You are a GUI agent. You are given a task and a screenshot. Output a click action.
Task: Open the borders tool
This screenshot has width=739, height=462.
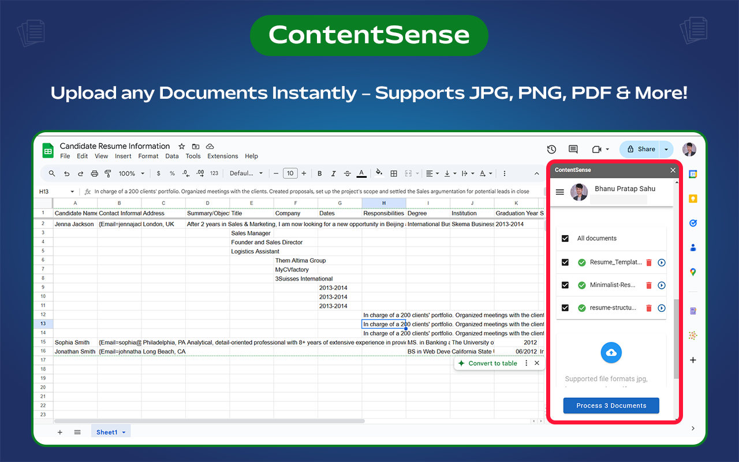click(x=394, y=173)
